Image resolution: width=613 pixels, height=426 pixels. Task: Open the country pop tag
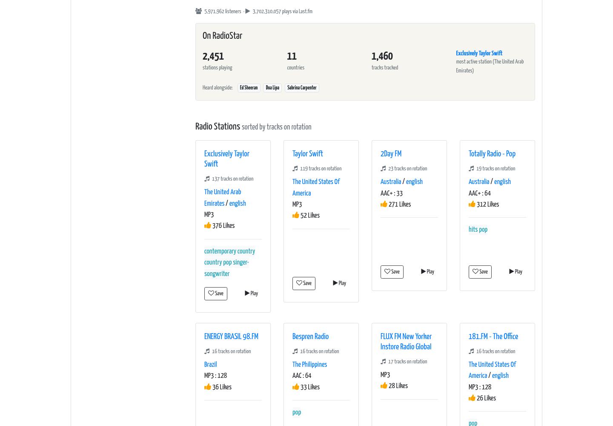coord(218,262)
